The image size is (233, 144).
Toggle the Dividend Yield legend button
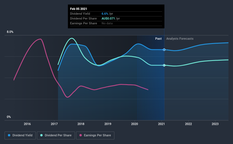point(20,135)
